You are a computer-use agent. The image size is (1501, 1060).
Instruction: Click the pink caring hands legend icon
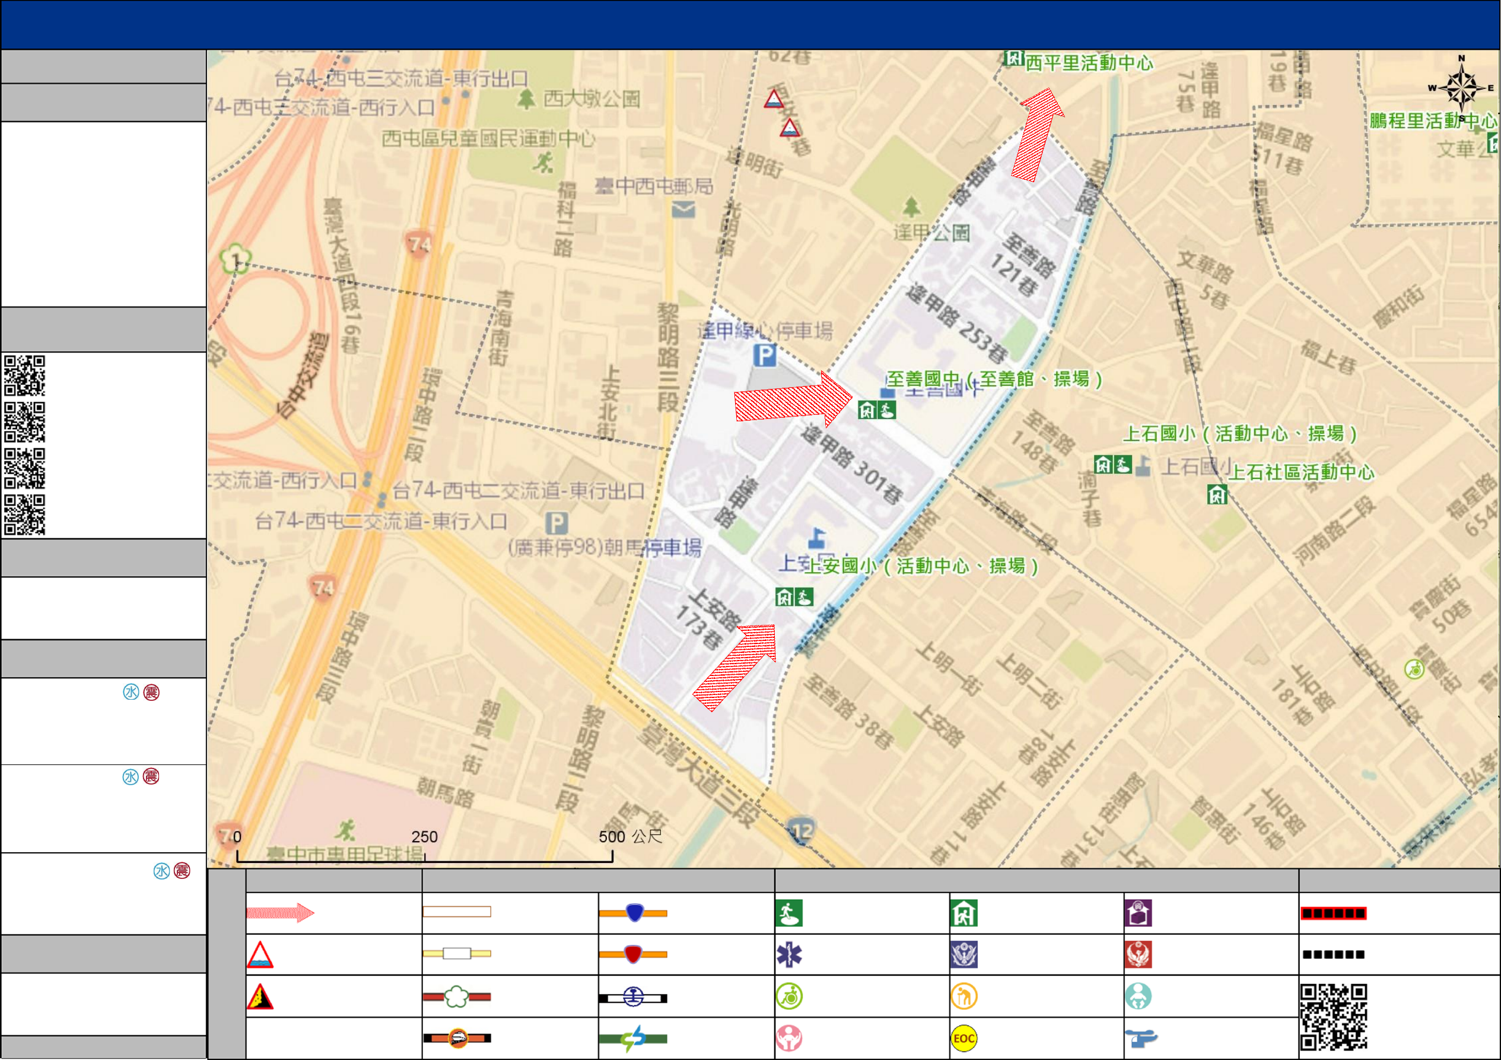[x=789, y=1039]
